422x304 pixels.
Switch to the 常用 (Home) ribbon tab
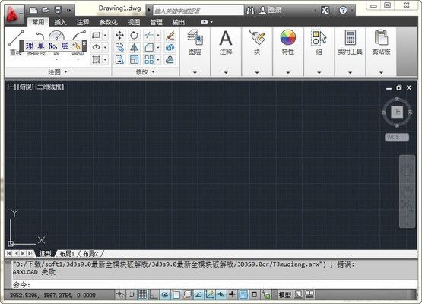point(38,22)
